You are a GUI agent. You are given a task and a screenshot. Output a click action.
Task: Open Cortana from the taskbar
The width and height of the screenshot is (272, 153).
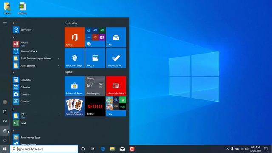coord(83,149)
